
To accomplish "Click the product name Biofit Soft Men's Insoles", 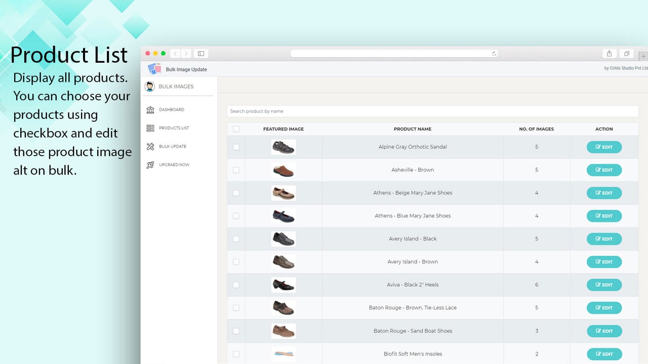I will point(413,354).
